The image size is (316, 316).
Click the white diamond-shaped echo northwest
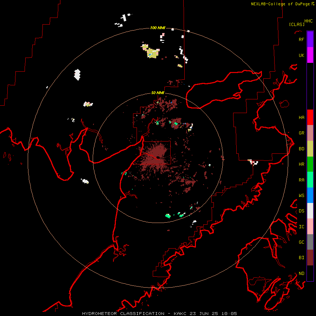[x=77, y=74]
